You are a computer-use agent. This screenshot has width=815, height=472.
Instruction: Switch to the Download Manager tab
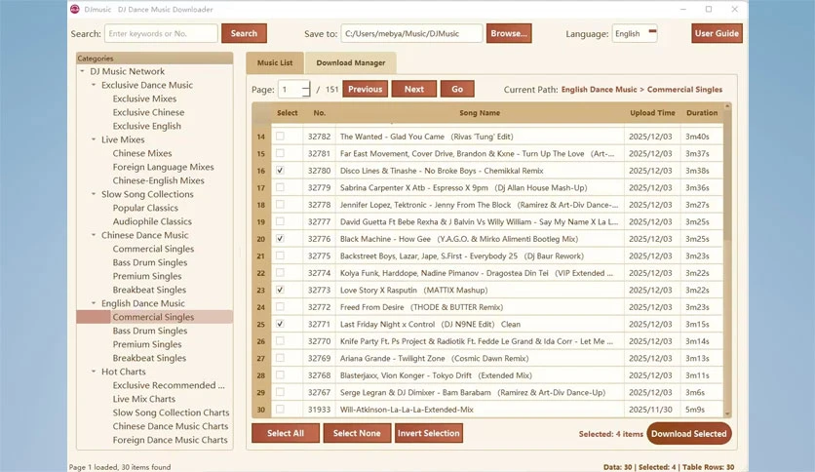[351, 62]
